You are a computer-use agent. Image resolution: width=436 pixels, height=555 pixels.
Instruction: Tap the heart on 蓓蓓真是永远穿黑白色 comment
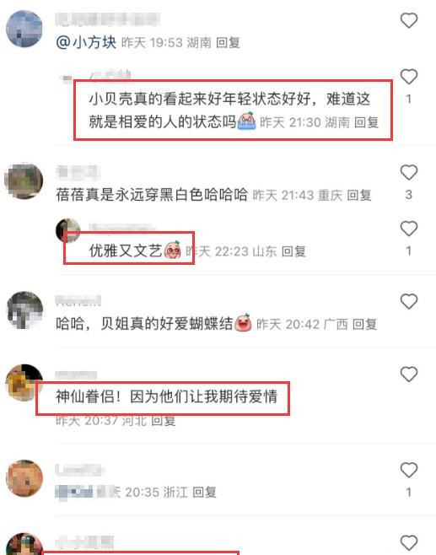click(x=409, y=172)
